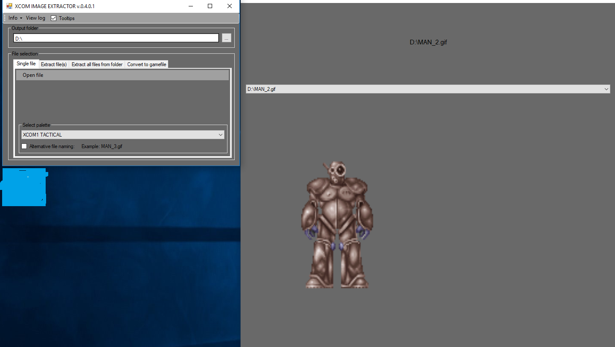Image resolution: width=615 pixels, height=347 pixels.
Task: Click the toolbar grip handle beside Info
Action: [x=5, y=18]
